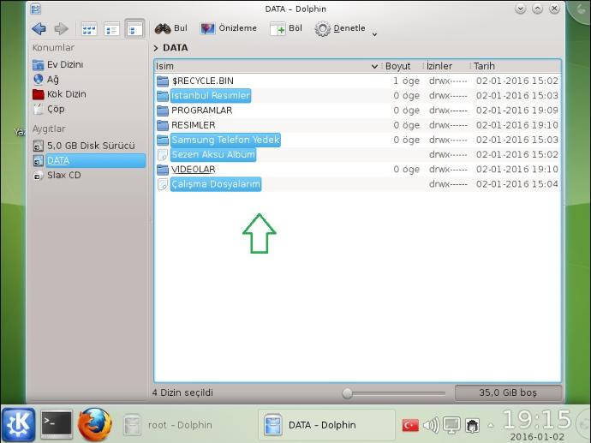Switch to DATA - Dolphin taskbar entry
Screen dimensions: 591x443
tap(326, 425)
